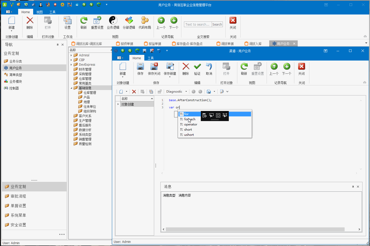Select 往来单位 folder in tree
Image resolution: width=370 pixels, height=246 pixels.
(90, 107)
